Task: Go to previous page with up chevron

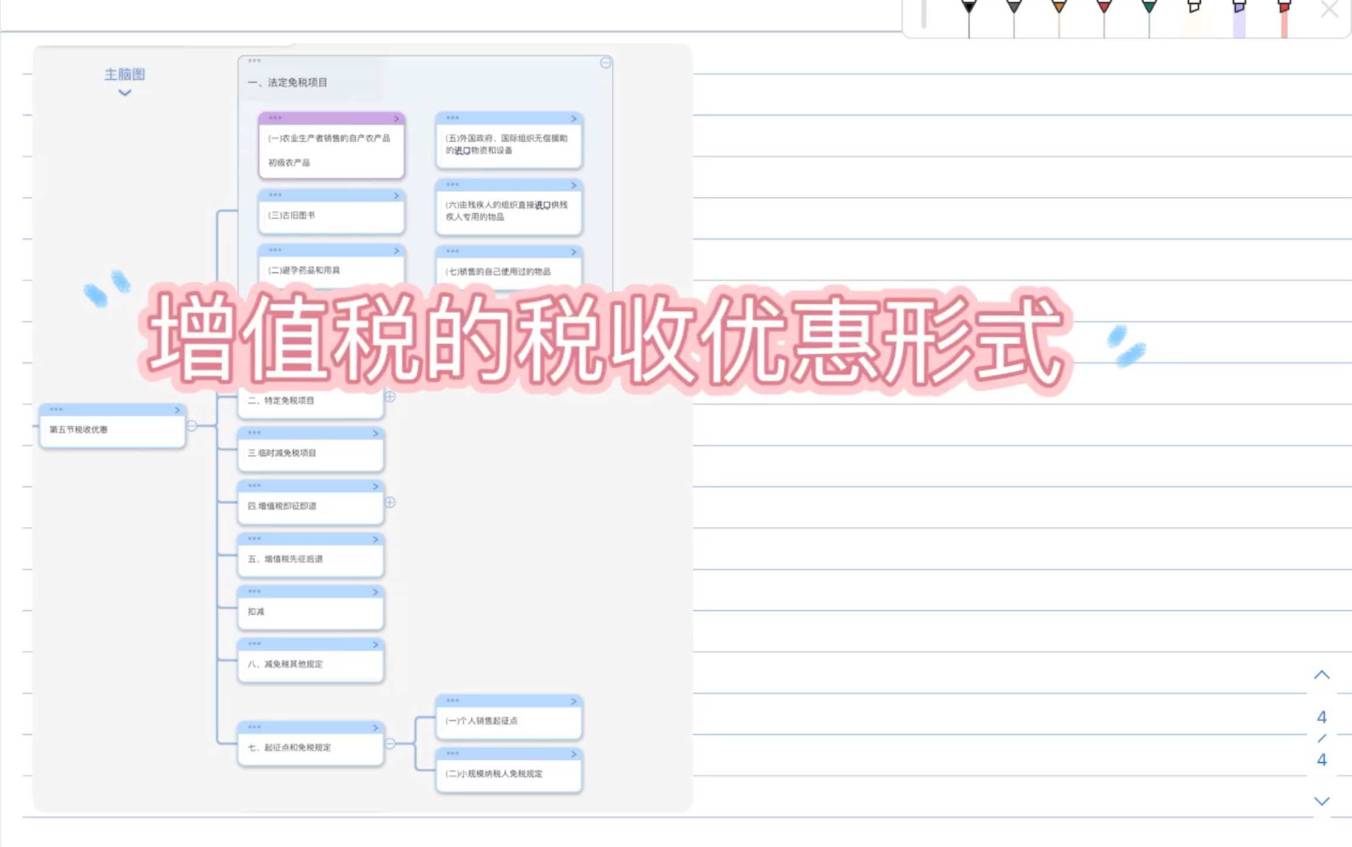Action: click(1321, 675)
